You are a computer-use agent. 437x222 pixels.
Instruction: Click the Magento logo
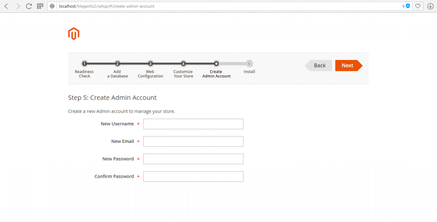[x=73, y=34]
